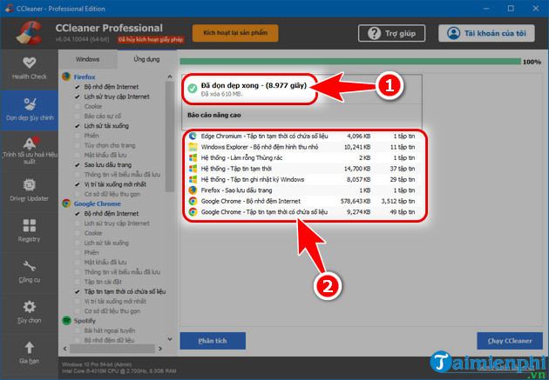Click the CCleaner logo in header
The width and height of the screenshot is (549, 380).
point(30,33)
